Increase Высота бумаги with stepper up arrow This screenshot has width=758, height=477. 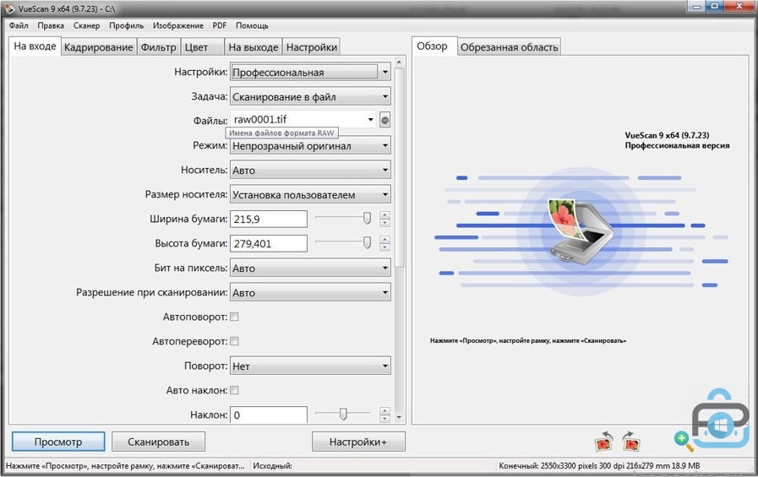(x=384, y=240)
